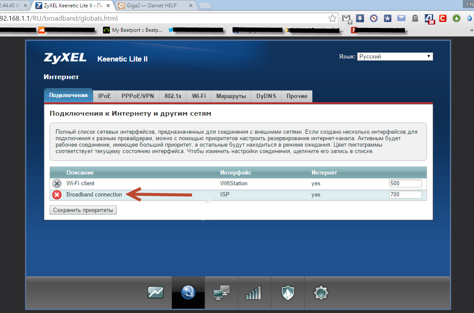The height and width of the screenshot is (313, 474).
Task: Close the Giga2 Darnet HELP tab
Action: click(x=191, y=6)
